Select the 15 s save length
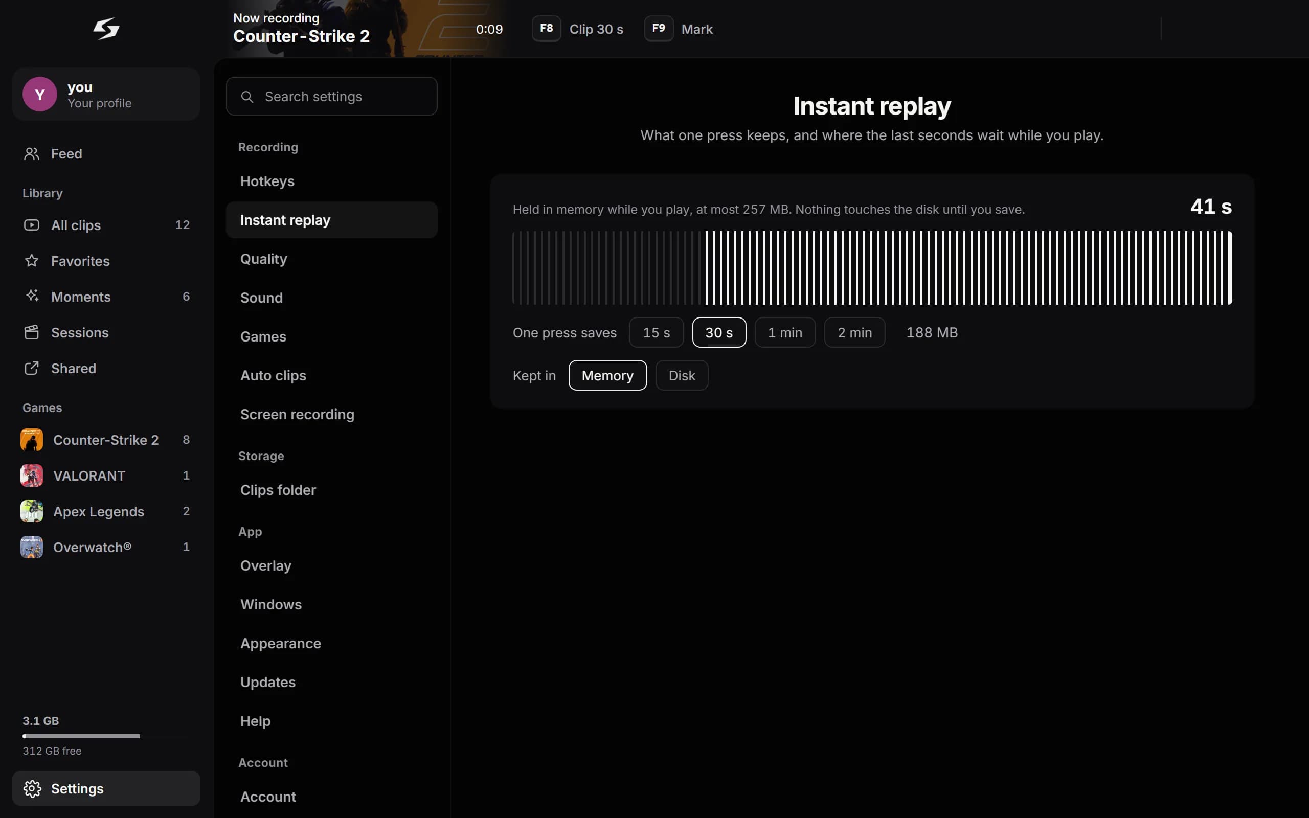Image resolution: width=1309 pixels, height=818 pixels. (656, 332)
